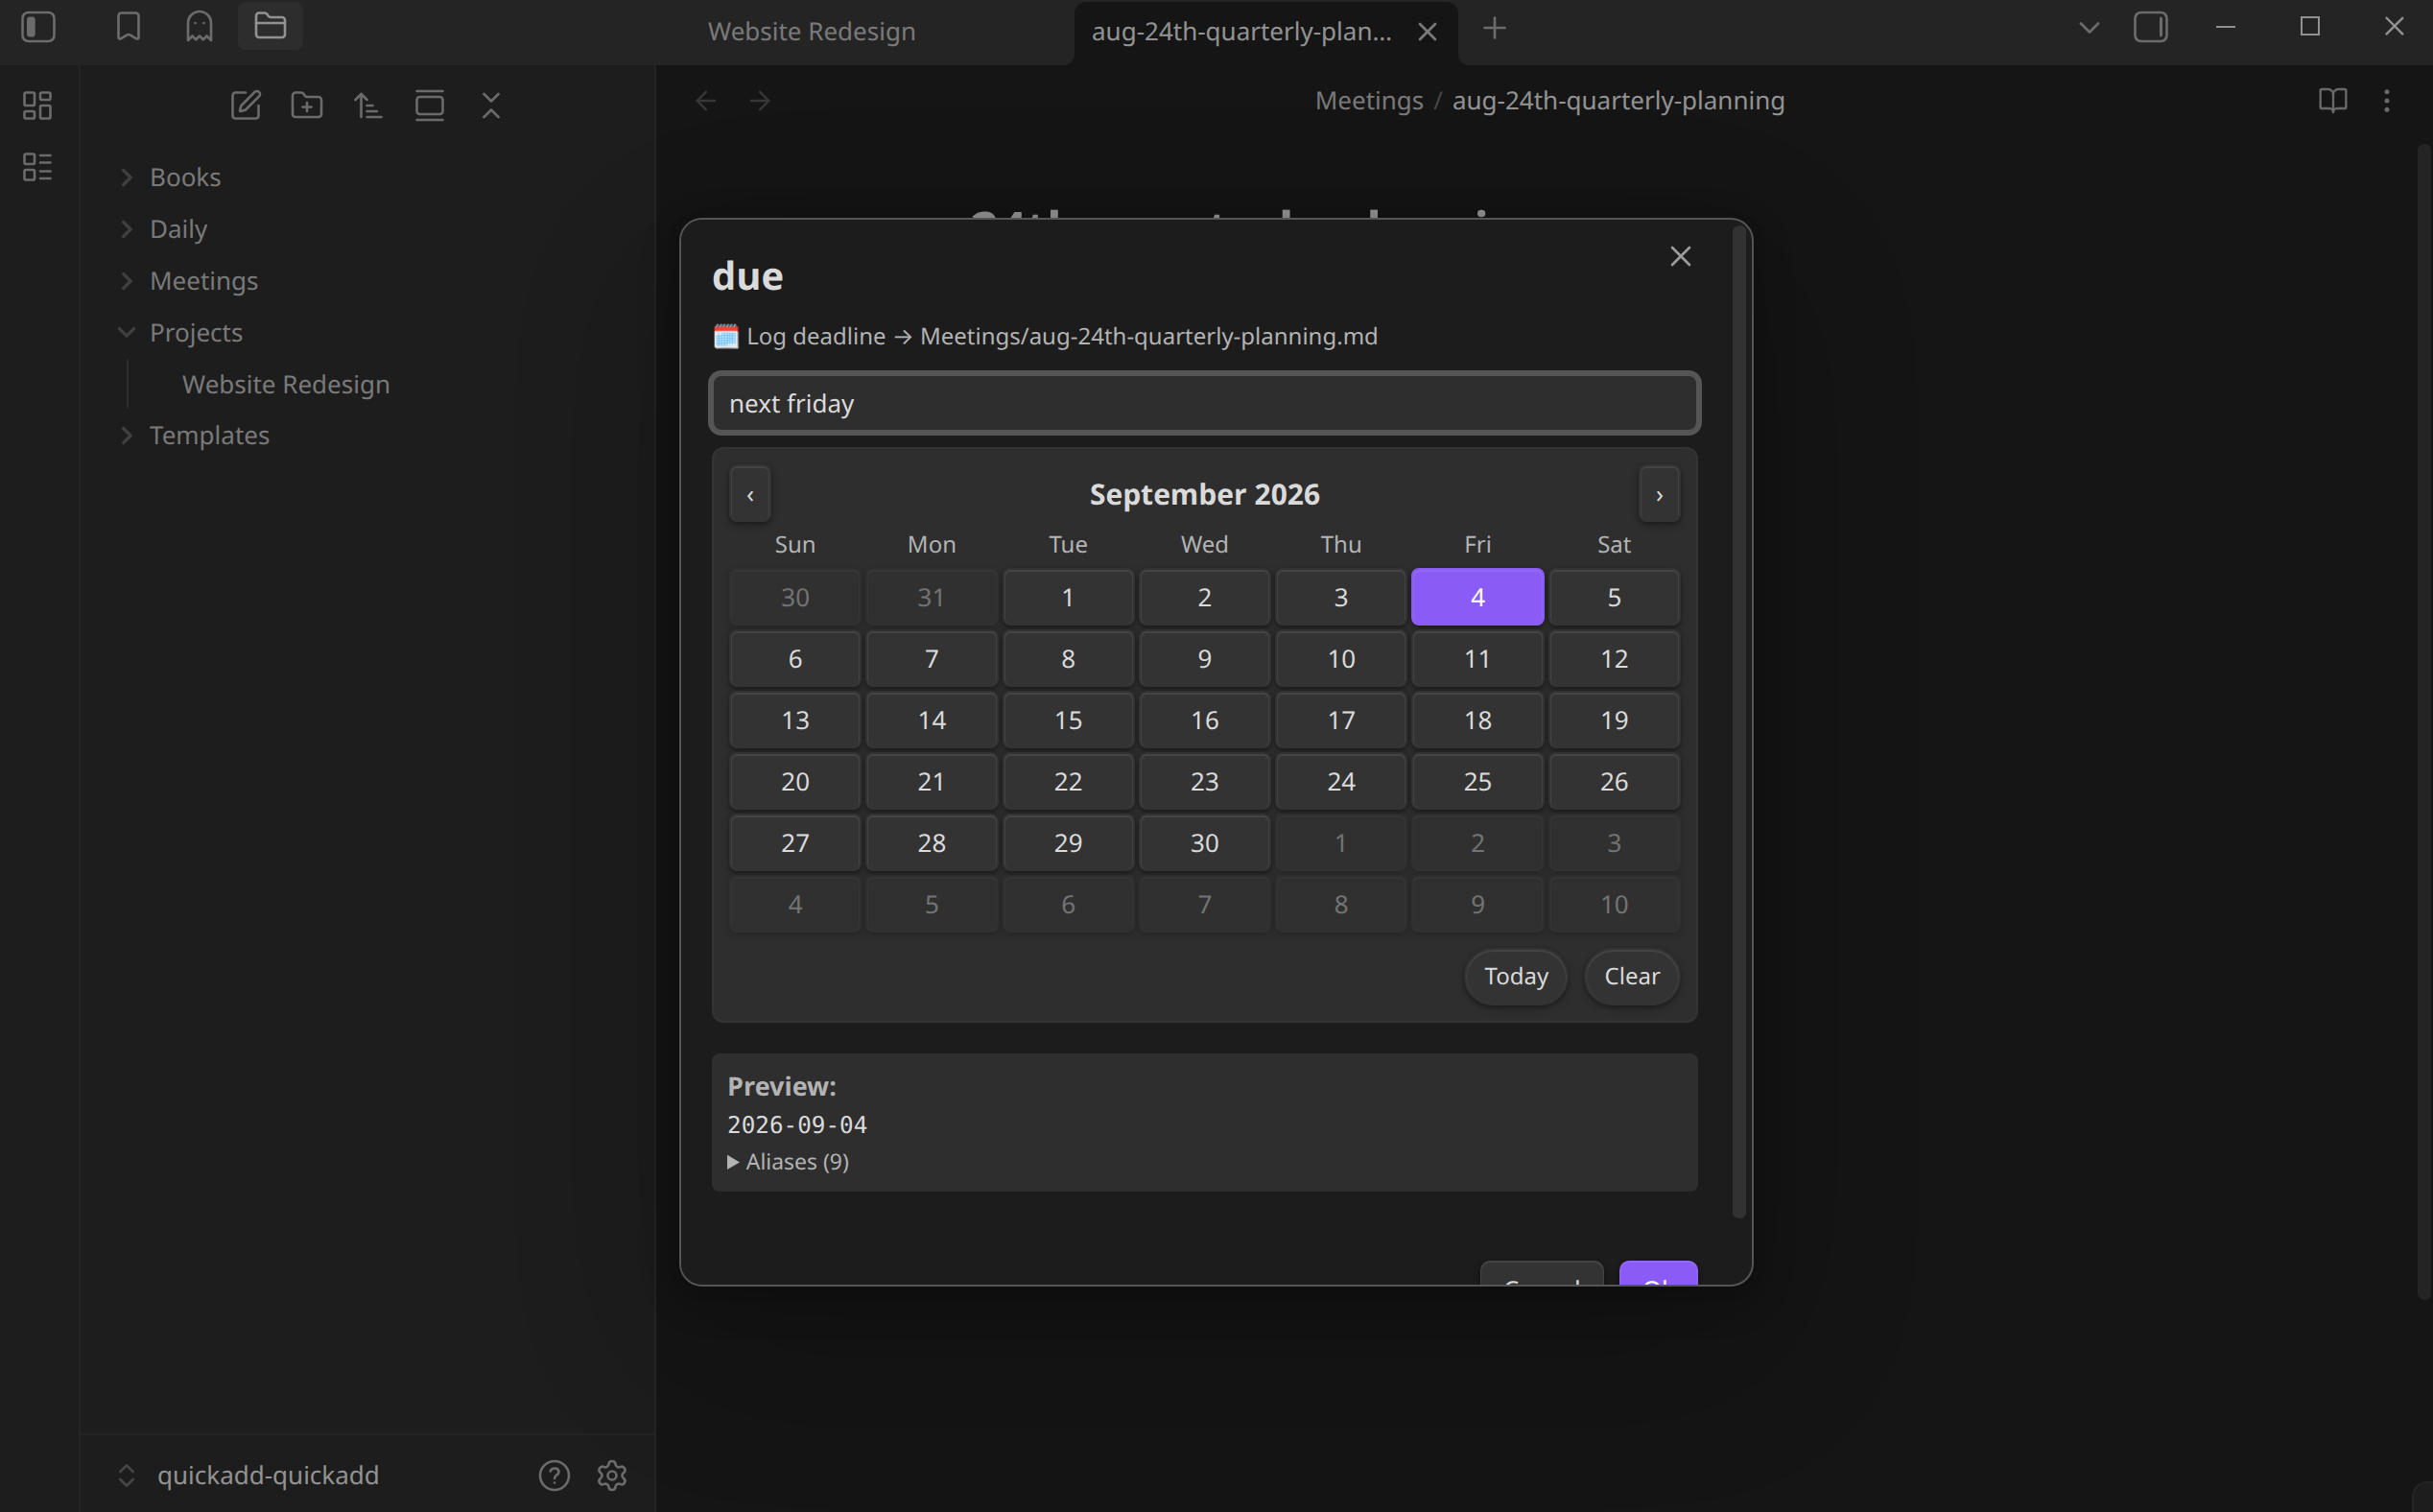Select September 30 in the calendar

[1204, 843]
